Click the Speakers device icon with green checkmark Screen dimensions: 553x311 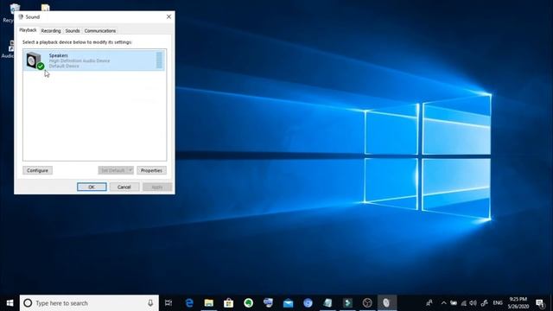35,60
